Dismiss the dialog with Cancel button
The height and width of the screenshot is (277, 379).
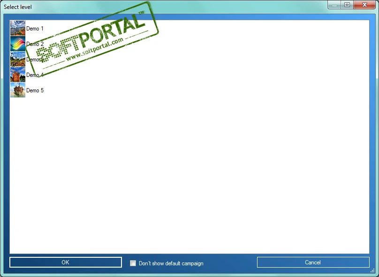[313, 262]
